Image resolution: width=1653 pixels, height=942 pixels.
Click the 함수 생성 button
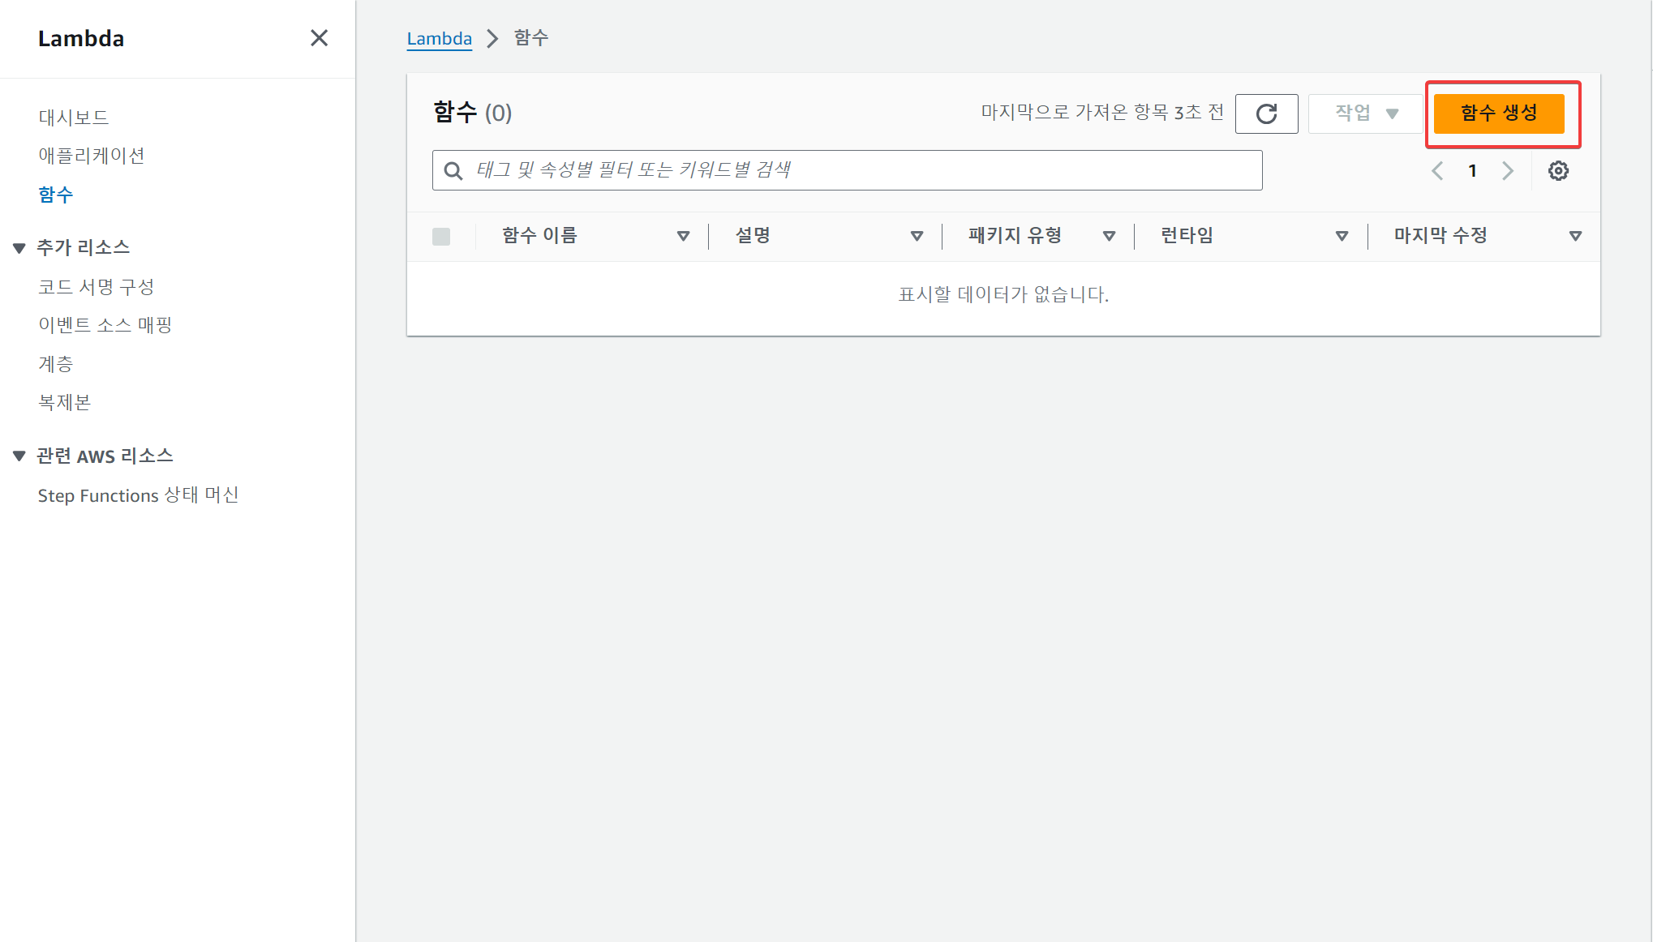pyautogui.click(x=1499, y=113)
